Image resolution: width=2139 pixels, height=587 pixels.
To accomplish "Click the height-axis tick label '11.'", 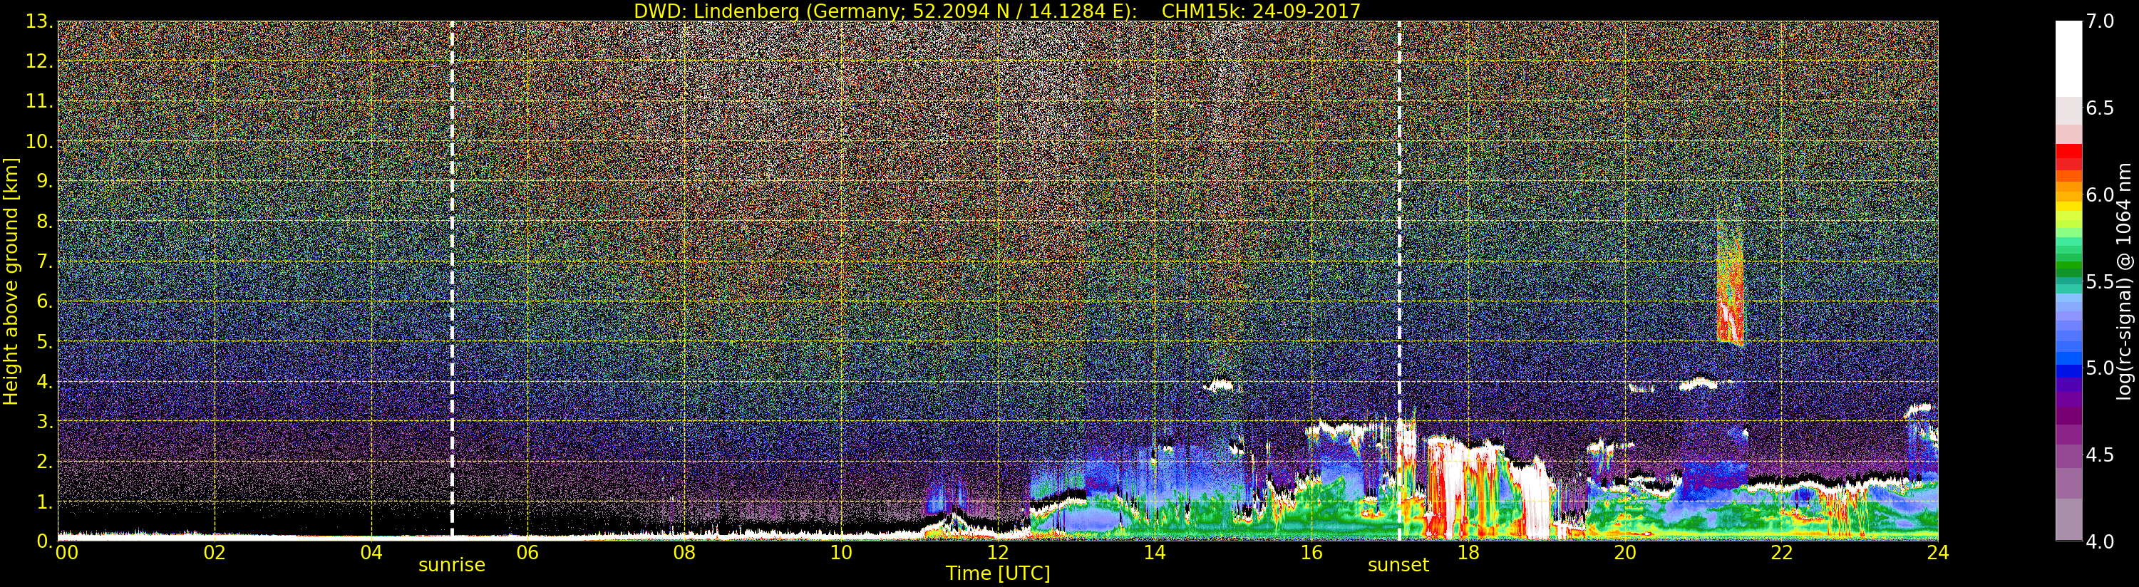I will (38, 101).
